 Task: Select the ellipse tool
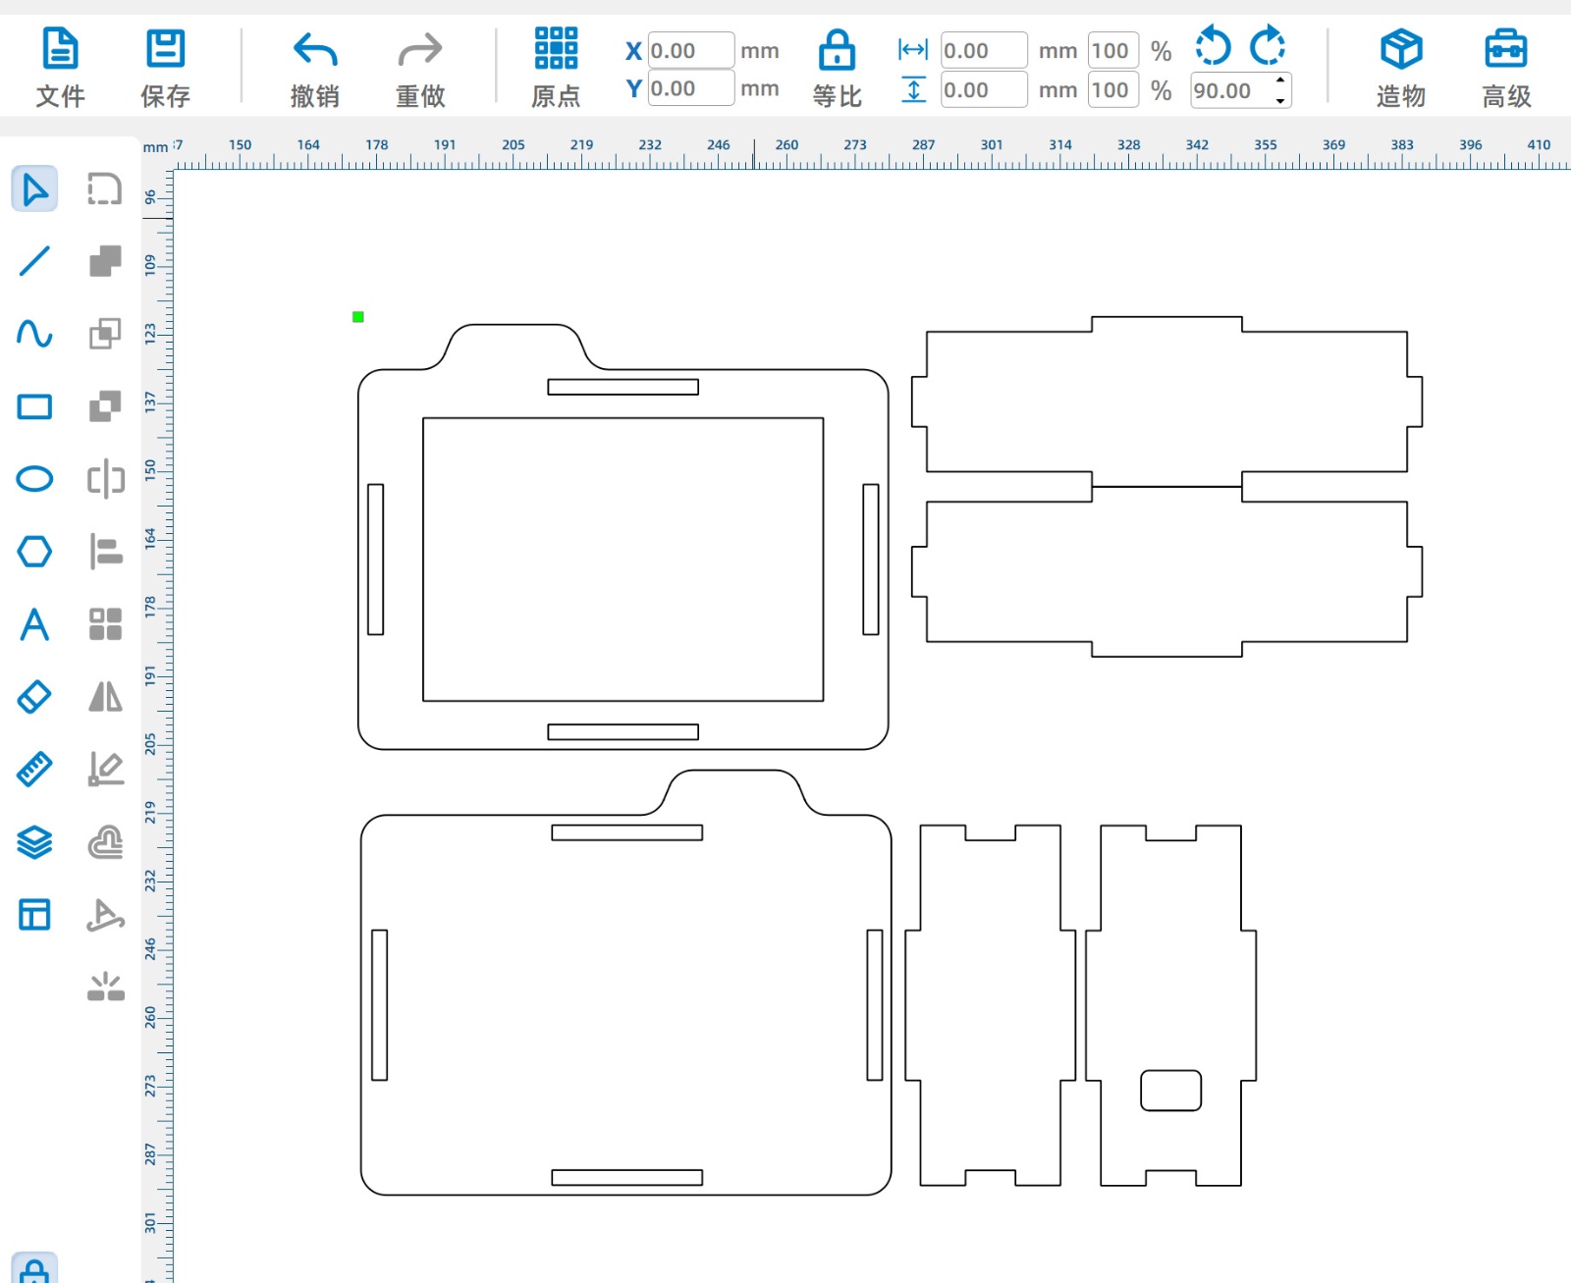point(34,479)
